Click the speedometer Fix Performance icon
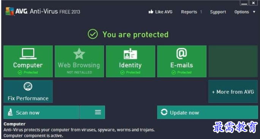Screen dimensions: 260x139 coord(28,86)
